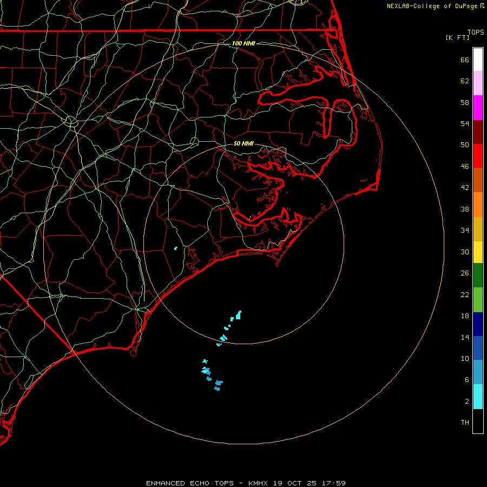Image resolution: width=487 pixels, height=487 pixels.
Task: Click the '30' legend value
Action: click(465, 252)
